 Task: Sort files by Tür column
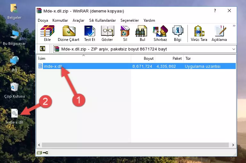pyautogui.click(x=210, y=58)
